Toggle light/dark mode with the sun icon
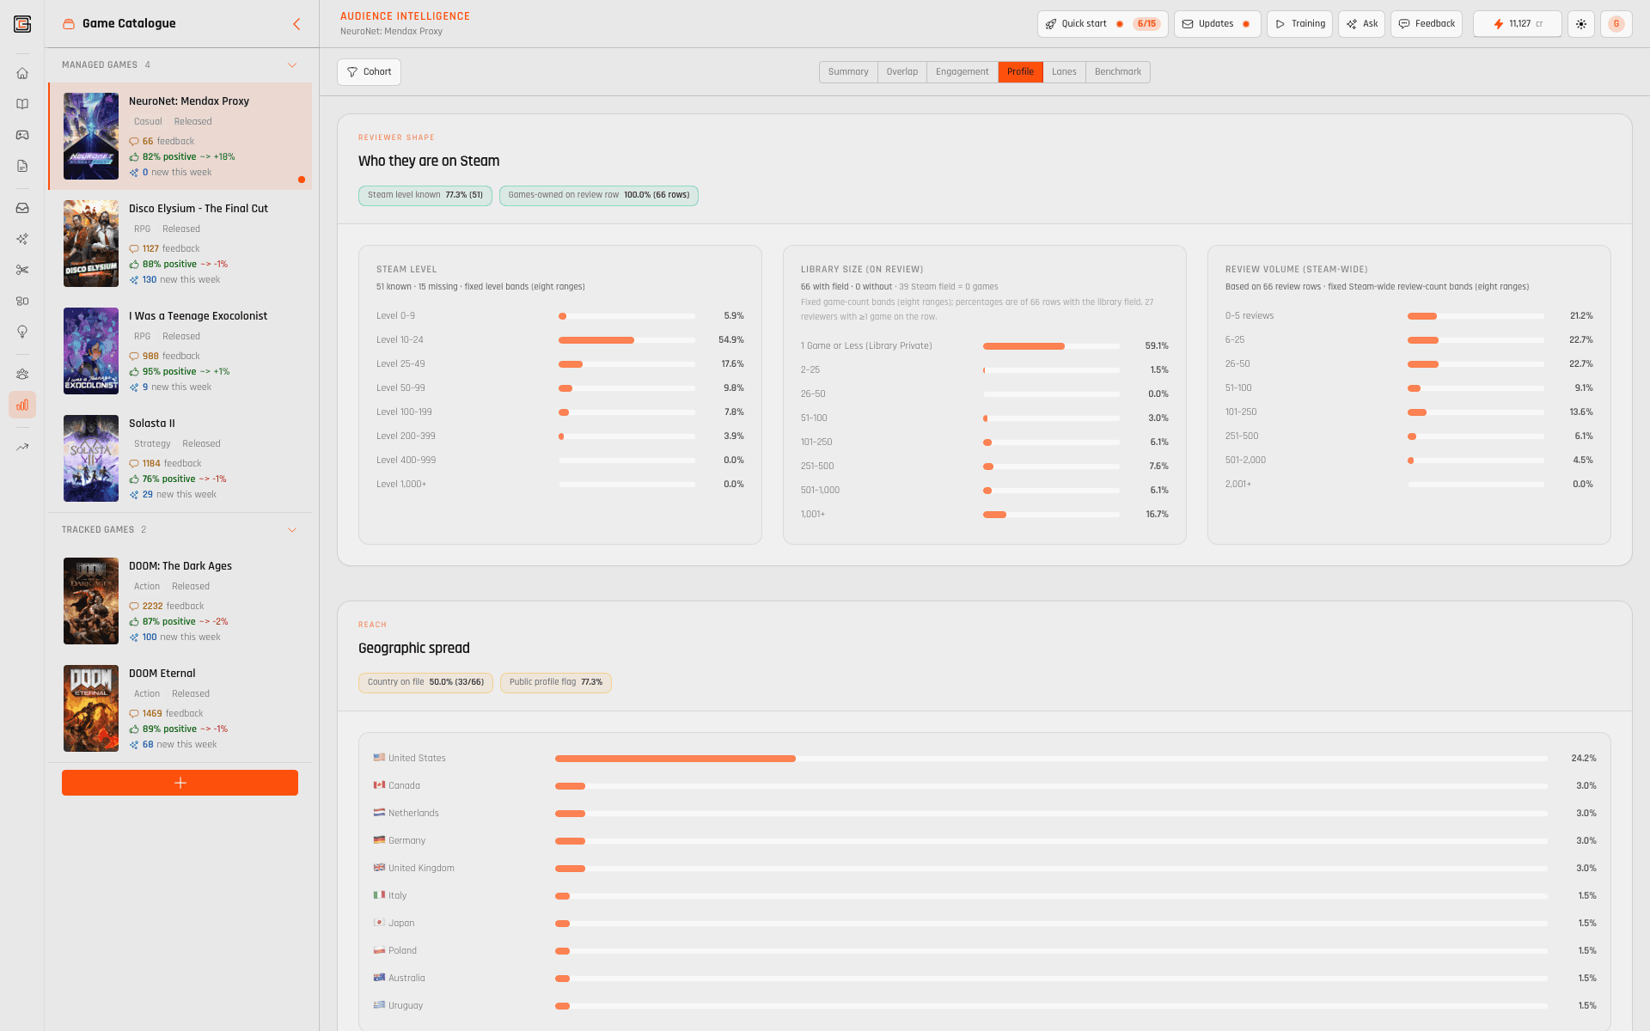 pyautogui.click(x=1581, y=23)
